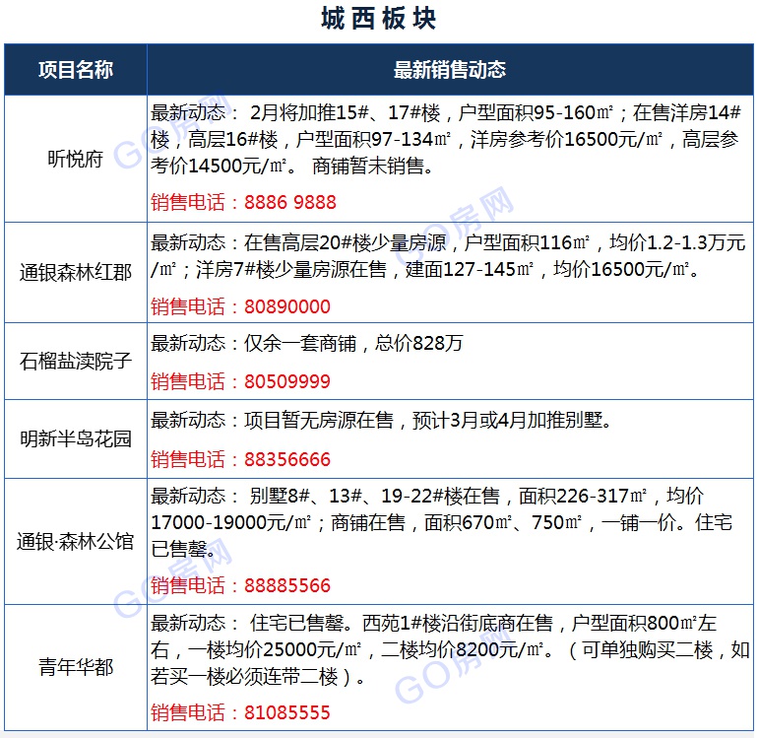This screenshot has width=758, height=738.
Task: Click the text 若买一楼必须连带二楼
Action: coord(244,676)
